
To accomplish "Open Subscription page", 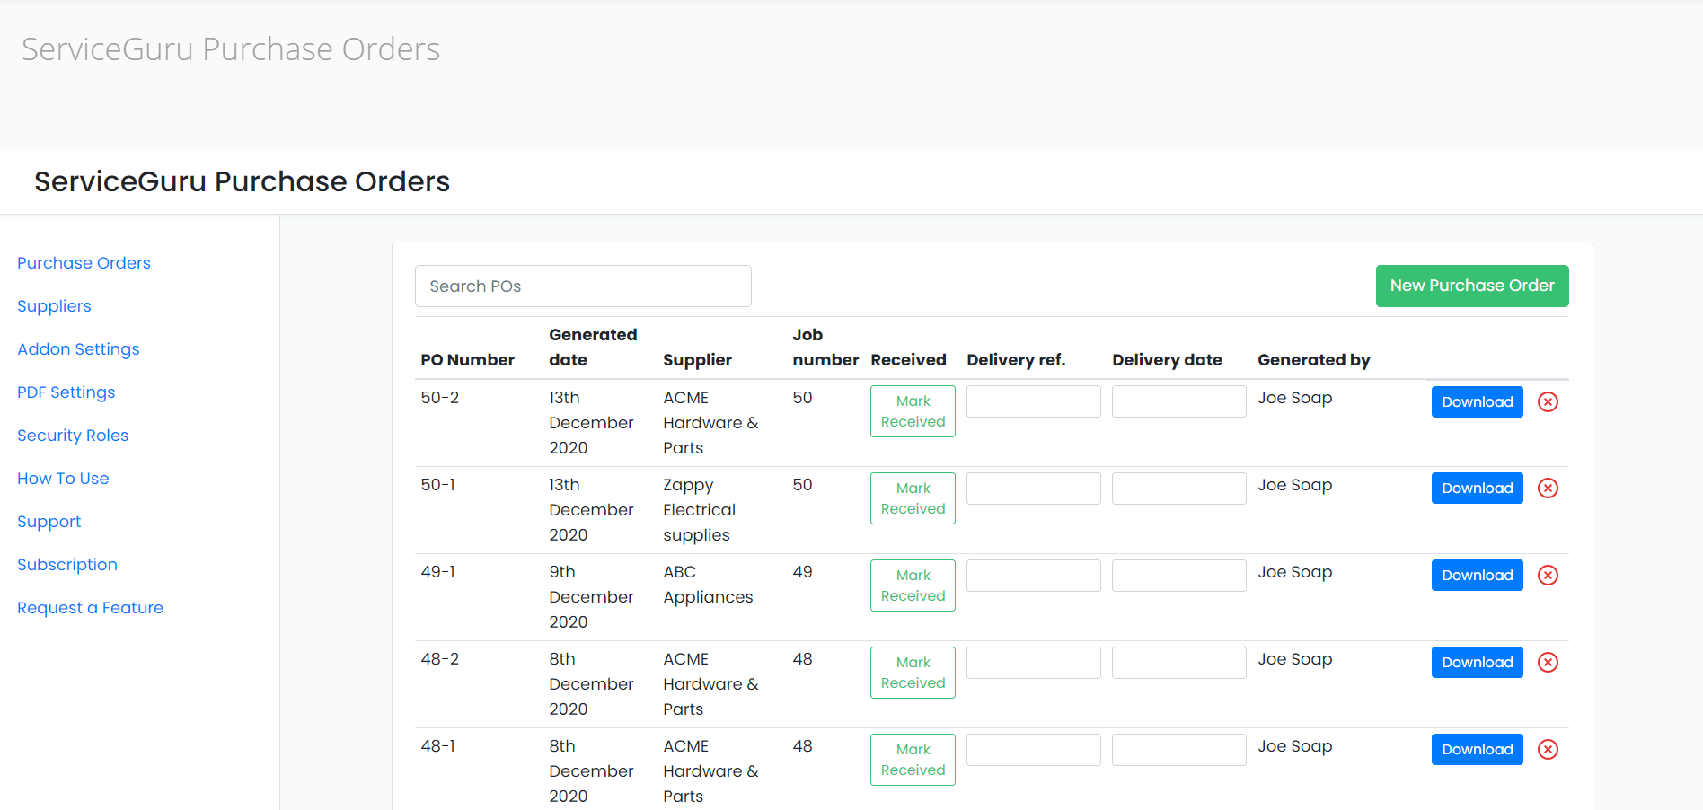I will pyautogui.click(x=67, y=565).
